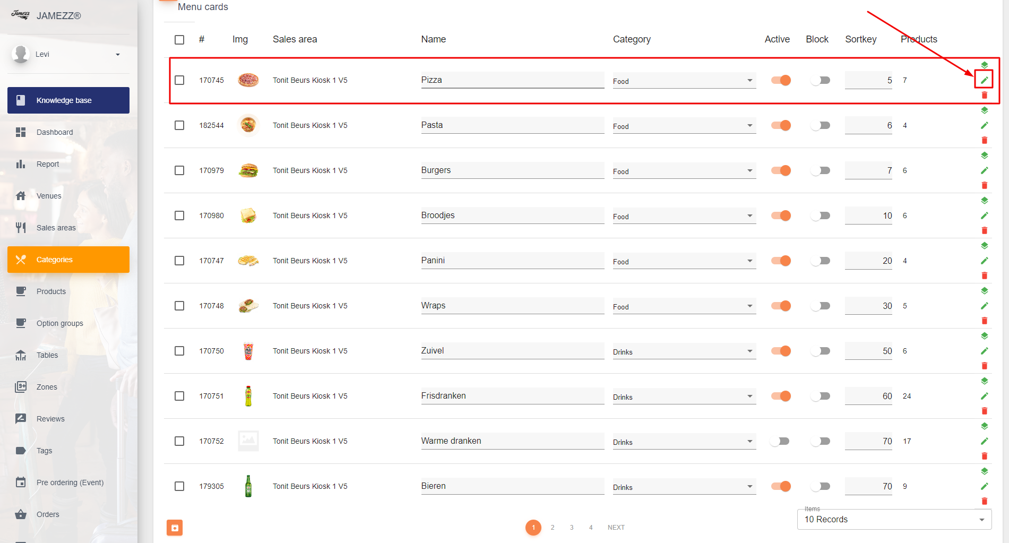The width and height of the screenshot is (1009, 543).
Task: Check the checkbox for Bieren row
Action: (179, 486)
